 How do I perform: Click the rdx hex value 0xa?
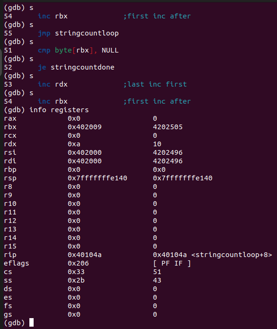[74, 144]
